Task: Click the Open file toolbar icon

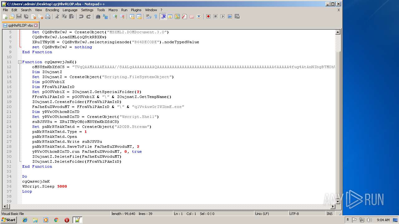Action: click(x=12, y=16)
